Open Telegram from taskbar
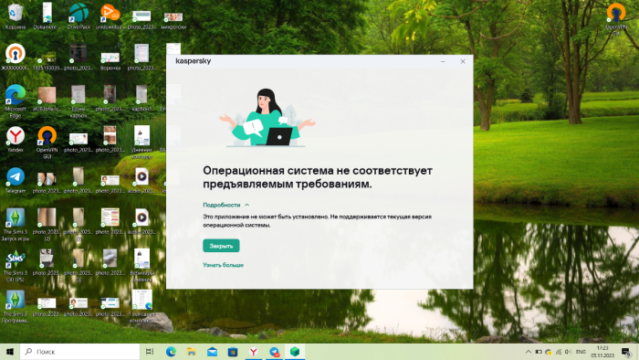This screenshot has width=639, height=360. click(274, 352)
